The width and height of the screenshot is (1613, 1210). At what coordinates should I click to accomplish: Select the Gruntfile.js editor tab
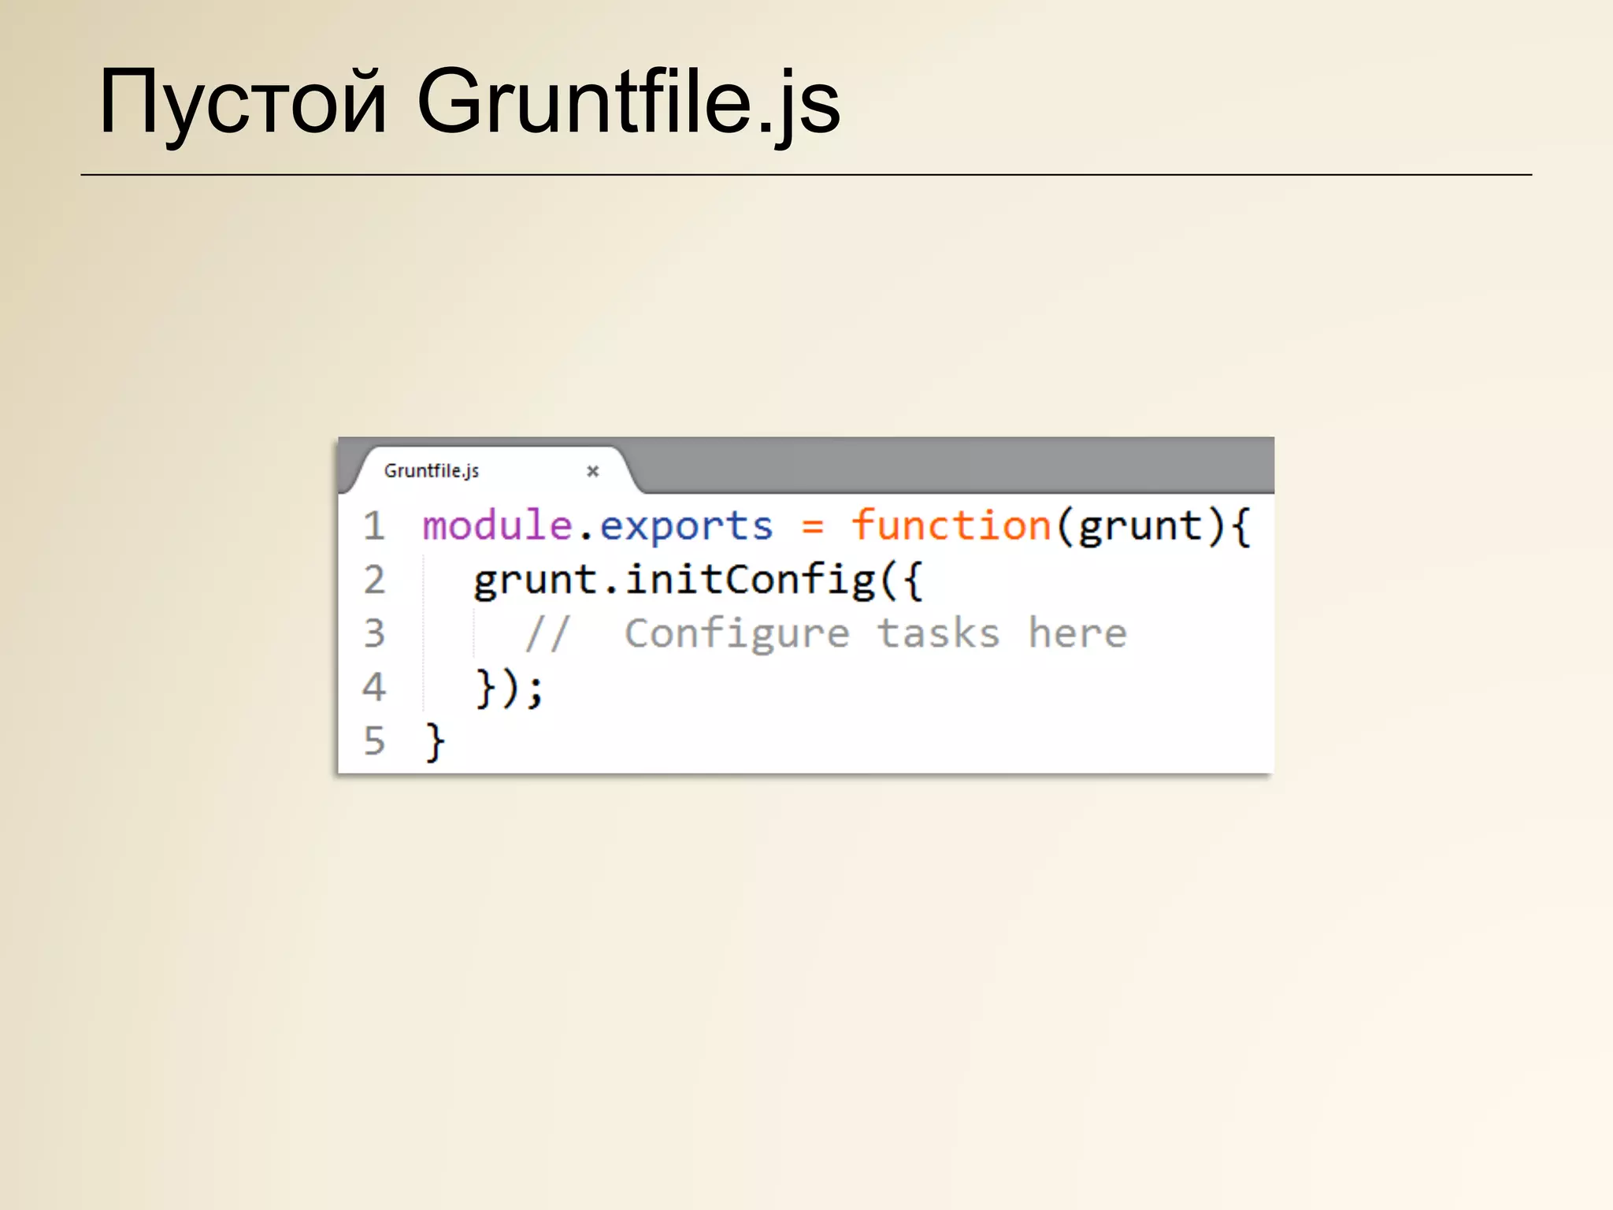coord(492,470)
